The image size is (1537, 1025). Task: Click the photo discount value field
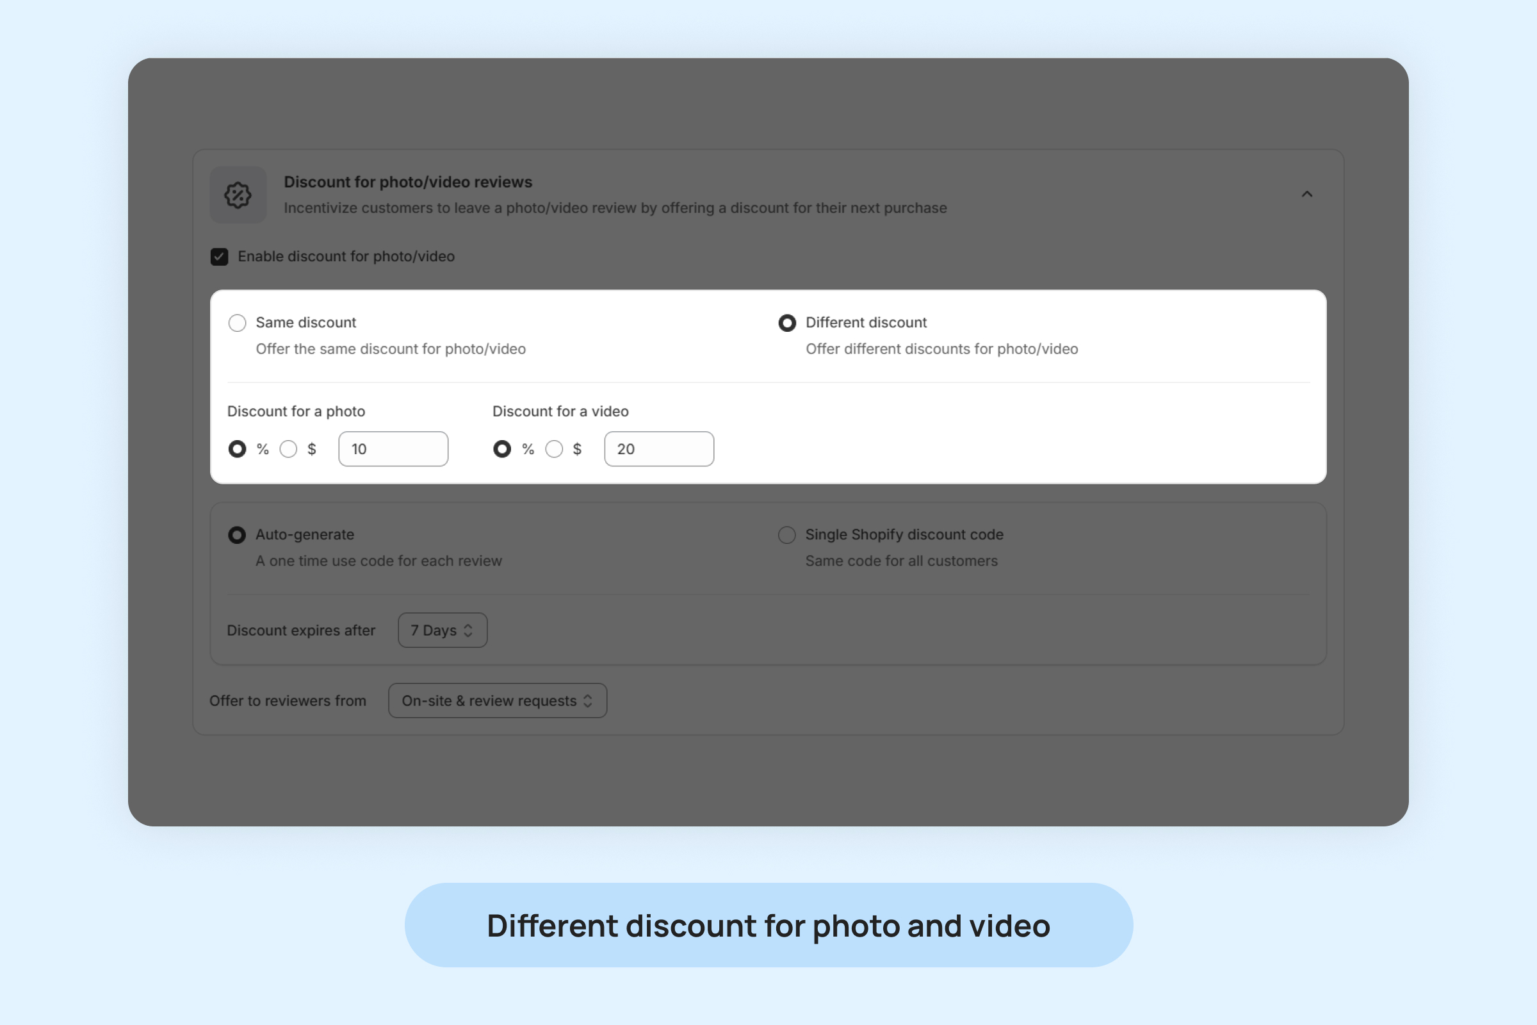tap(393, 449)
